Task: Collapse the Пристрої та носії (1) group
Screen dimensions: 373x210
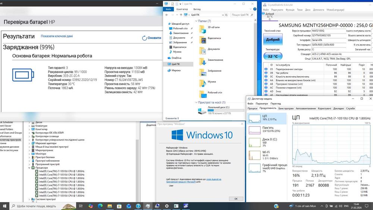Action: point(196,103)
